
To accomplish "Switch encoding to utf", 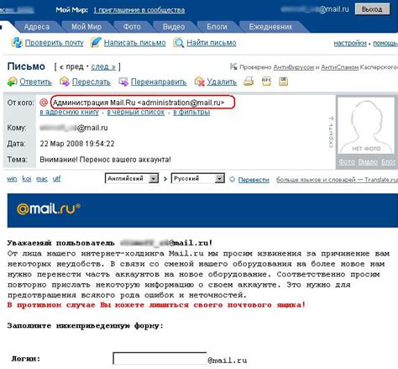I will tap(56, 179).
